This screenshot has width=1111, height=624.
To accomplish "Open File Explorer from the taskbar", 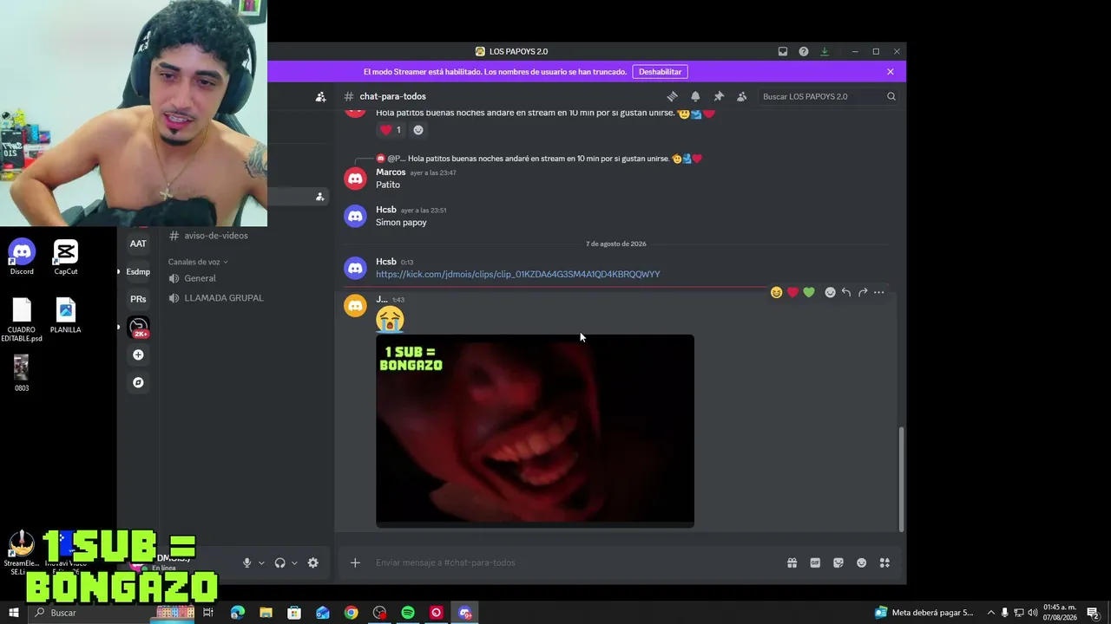I will tap(266, 613).
